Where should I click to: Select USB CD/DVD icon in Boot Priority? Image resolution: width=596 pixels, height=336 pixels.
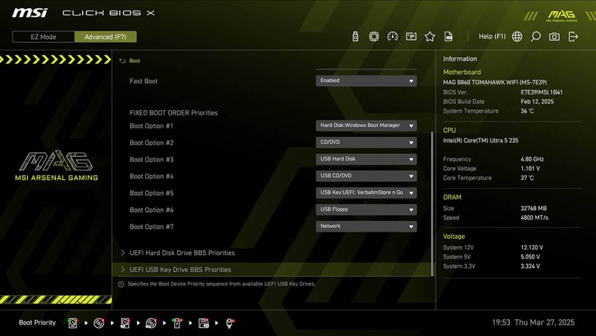(x=151, y=323)
